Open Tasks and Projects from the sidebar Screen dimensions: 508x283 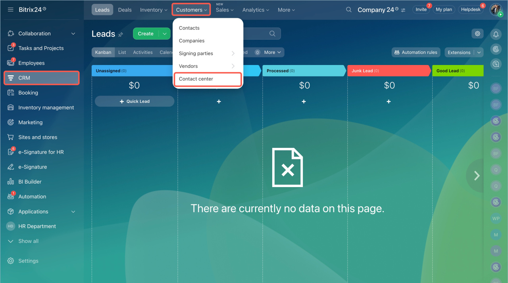[x=41, y=48]
